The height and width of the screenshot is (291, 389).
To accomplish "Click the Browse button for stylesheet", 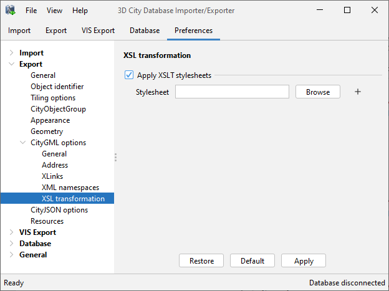I will click(x=318, y=92).
